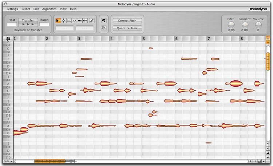Image resolution: width=273 pixels, height=166 pixels.
Task: Click the C 4 pitch label
Action: click(8, 73)
